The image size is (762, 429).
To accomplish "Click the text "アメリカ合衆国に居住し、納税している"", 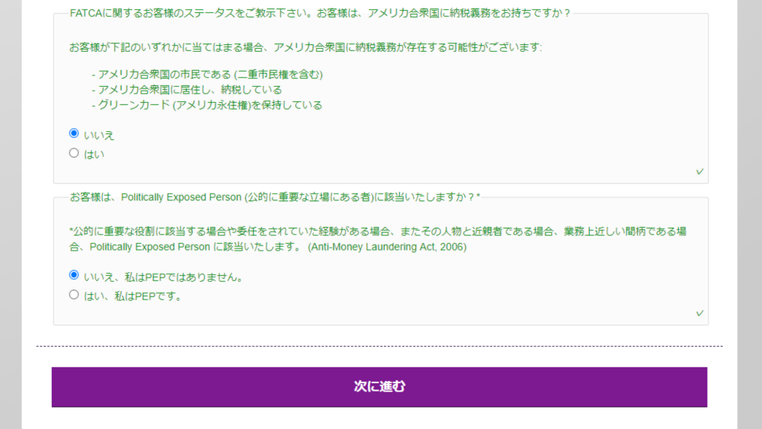I will pyautogui.click(x=190, y=90).
